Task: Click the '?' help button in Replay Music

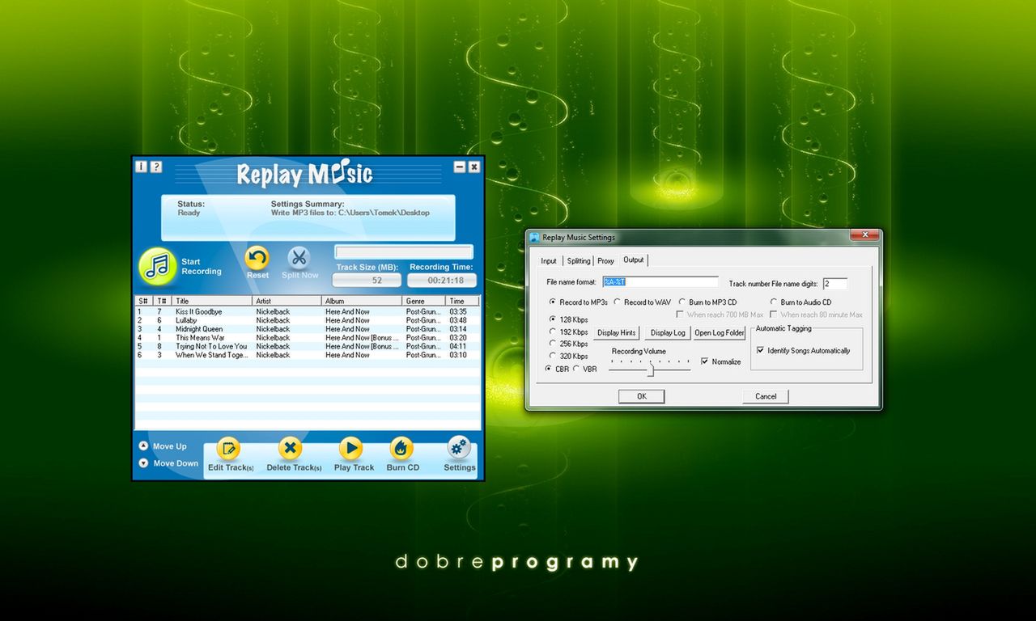Action: click(156, 167)
